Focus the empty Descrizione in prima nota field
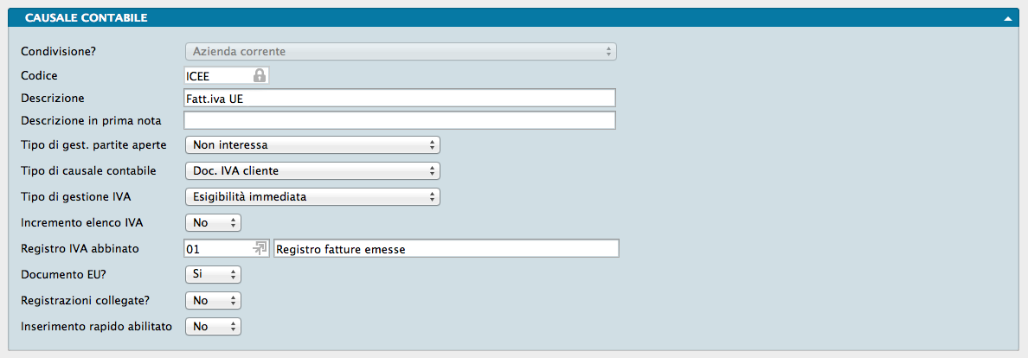Viewport: 1028px width, 358px height. (400, 120)
